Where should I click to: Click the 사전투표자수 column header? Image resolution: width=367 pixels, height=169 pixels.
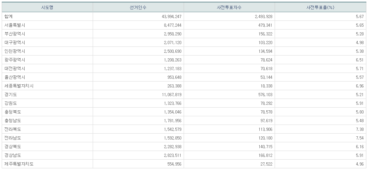229,7
